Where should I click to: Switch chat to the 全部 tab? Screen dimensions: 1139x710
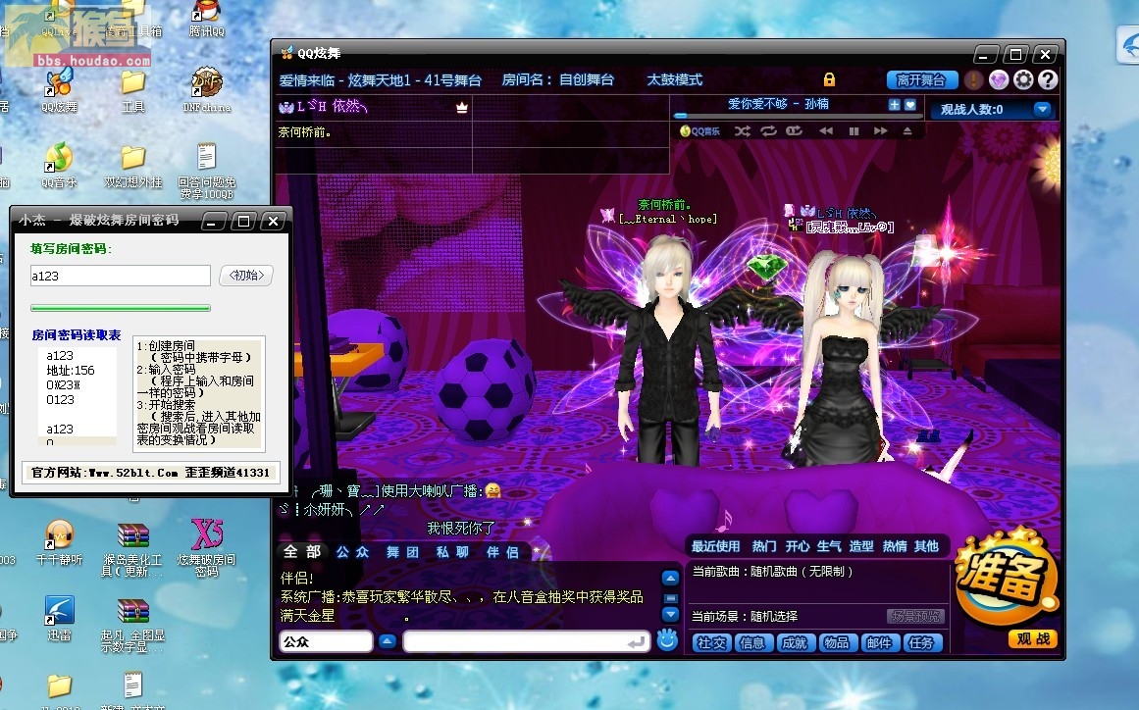(301, 552)
